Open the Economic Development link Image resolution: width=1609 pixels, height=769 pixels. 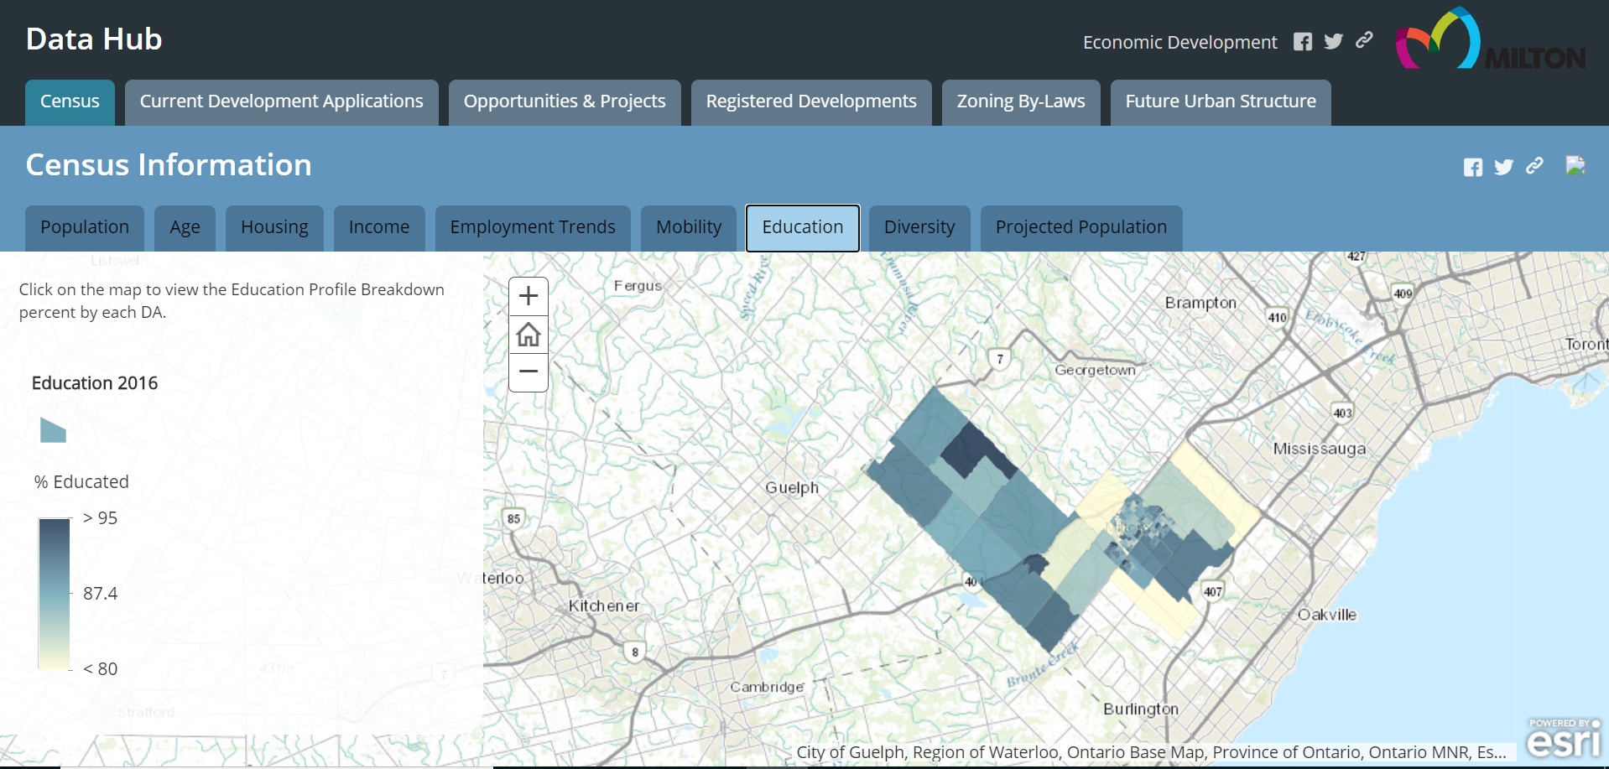click(1179, 43)
